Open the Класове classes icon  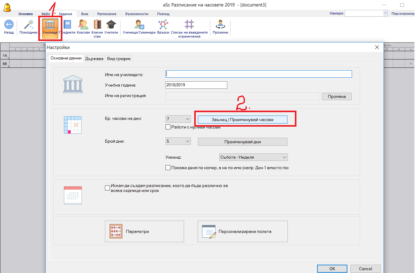83,25
